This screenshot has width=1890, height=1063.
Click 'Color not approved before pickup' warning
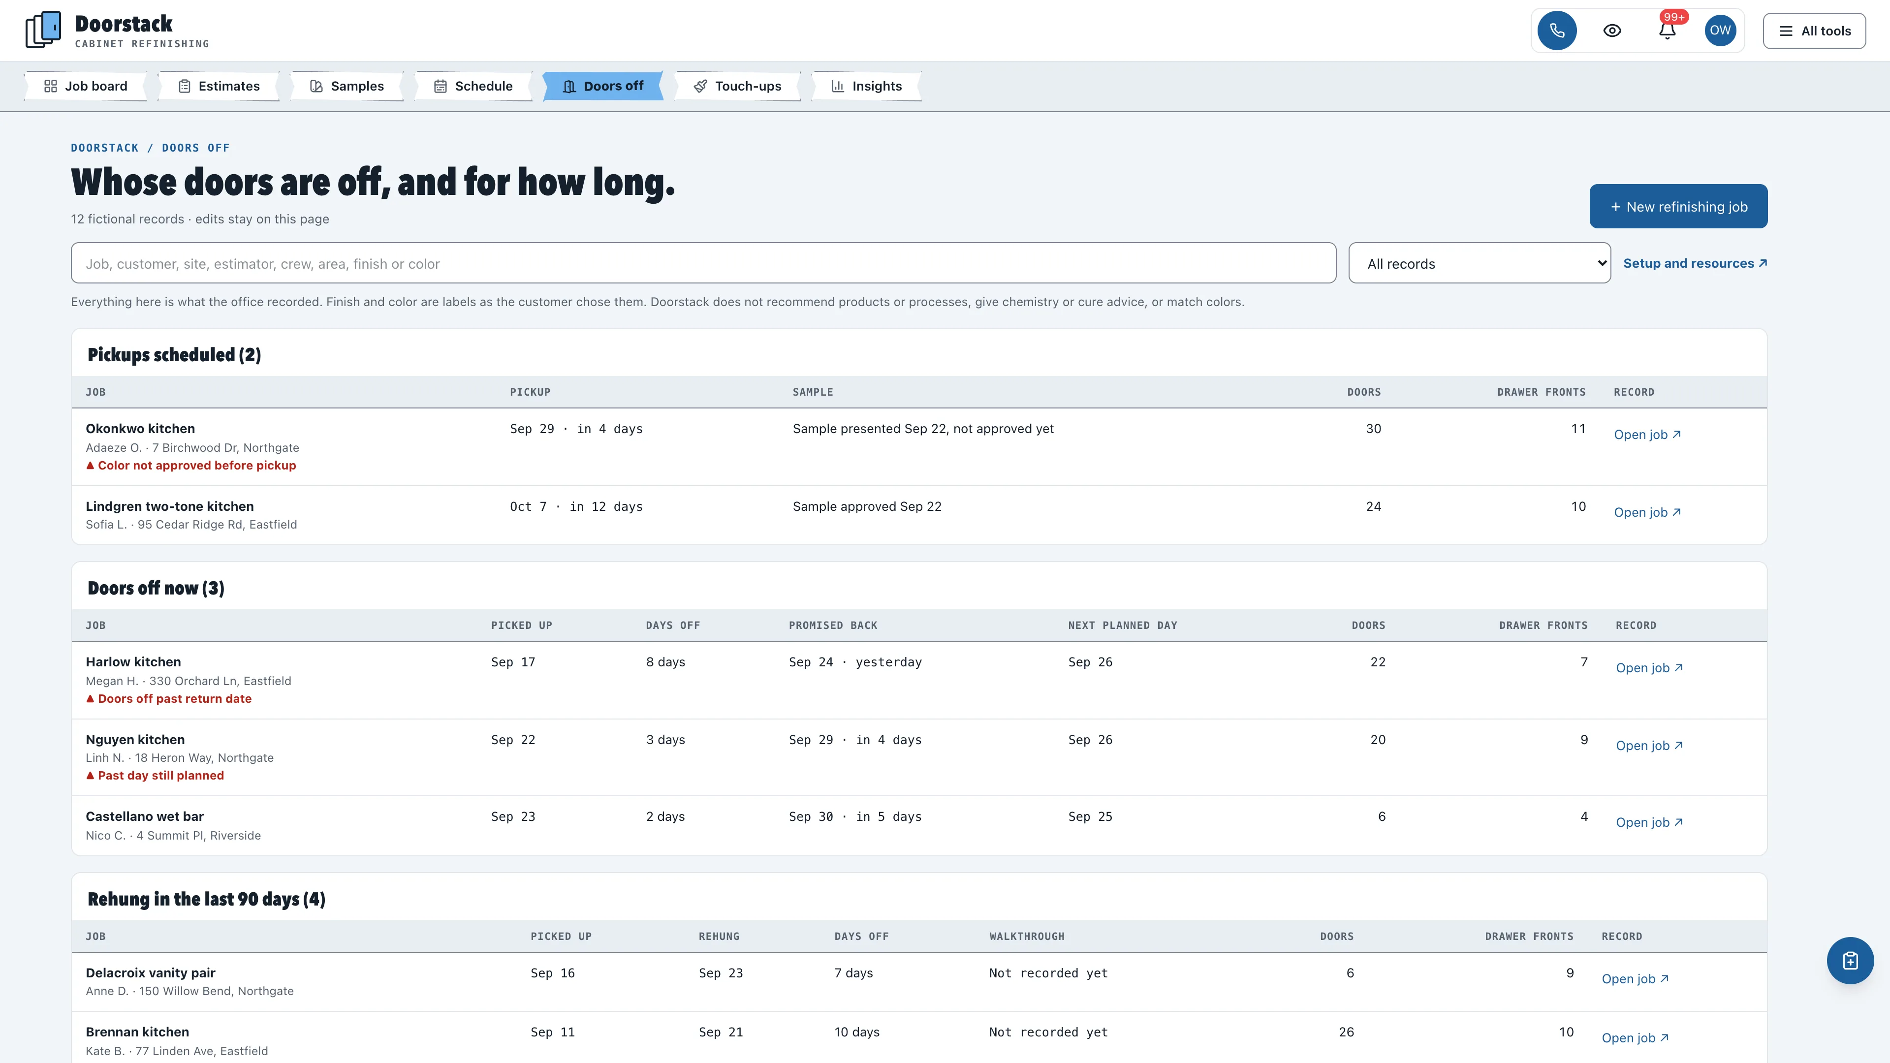(191, 465)
